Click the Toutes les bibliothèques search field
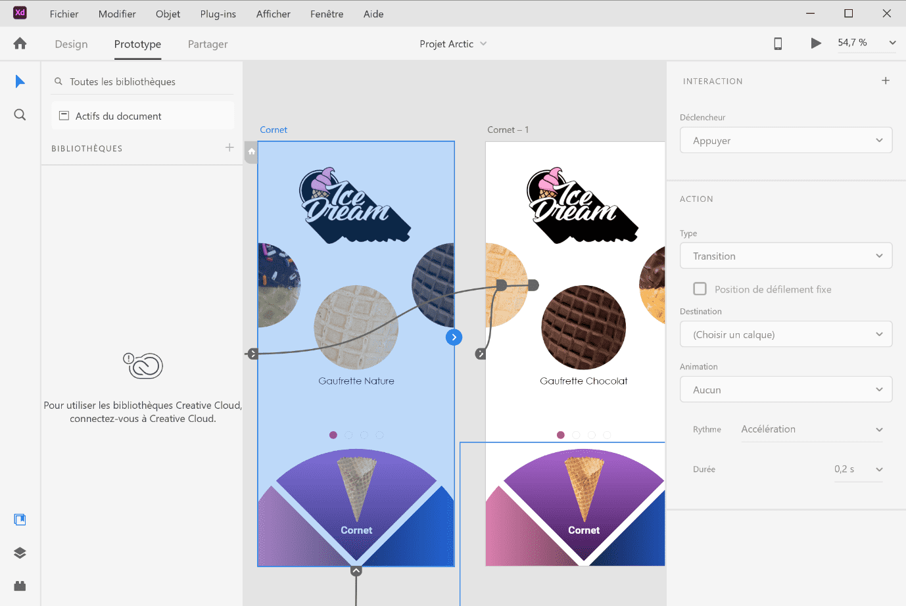Viewport: 906px width, 606px height. (x=143, y=82)
